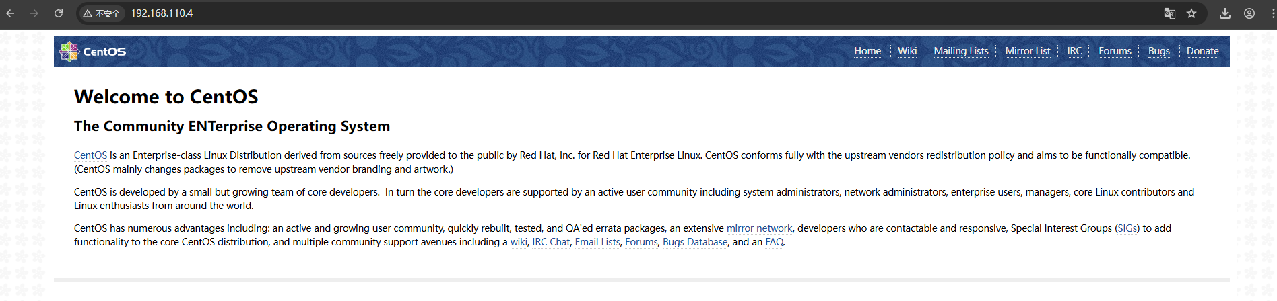This screenshot has width=1277, height=301.
Task: Open the Wiki nav link
Action: click(907, 51)
